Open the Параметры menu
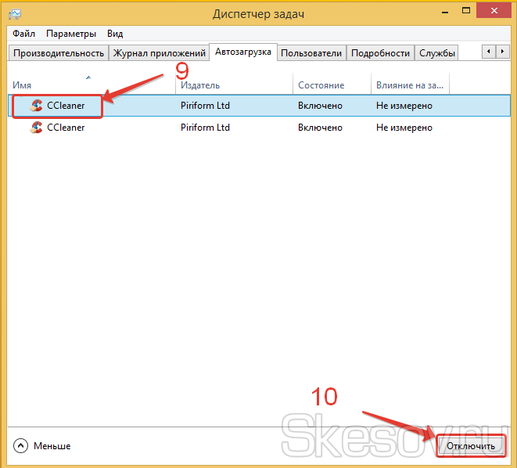 click(71, 34)
